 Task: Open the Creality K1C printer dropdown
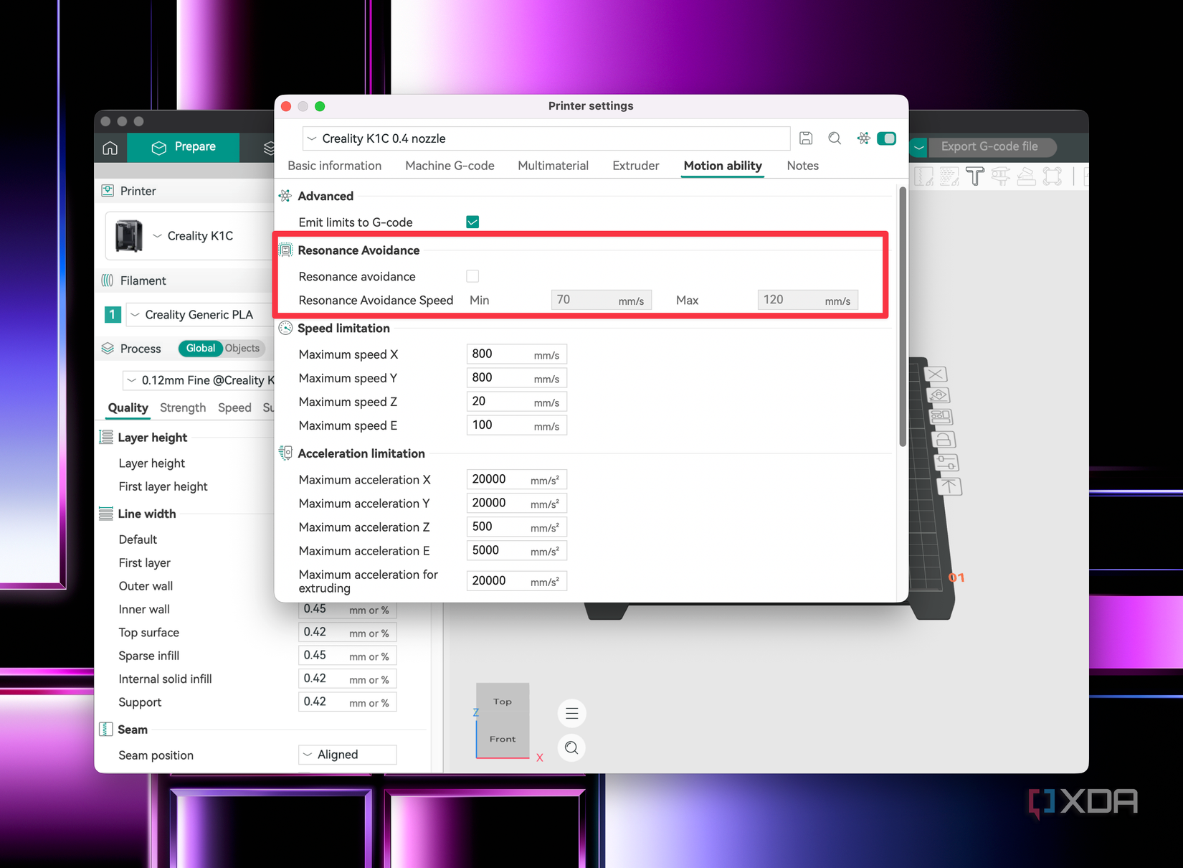click(x=191, y=236)
